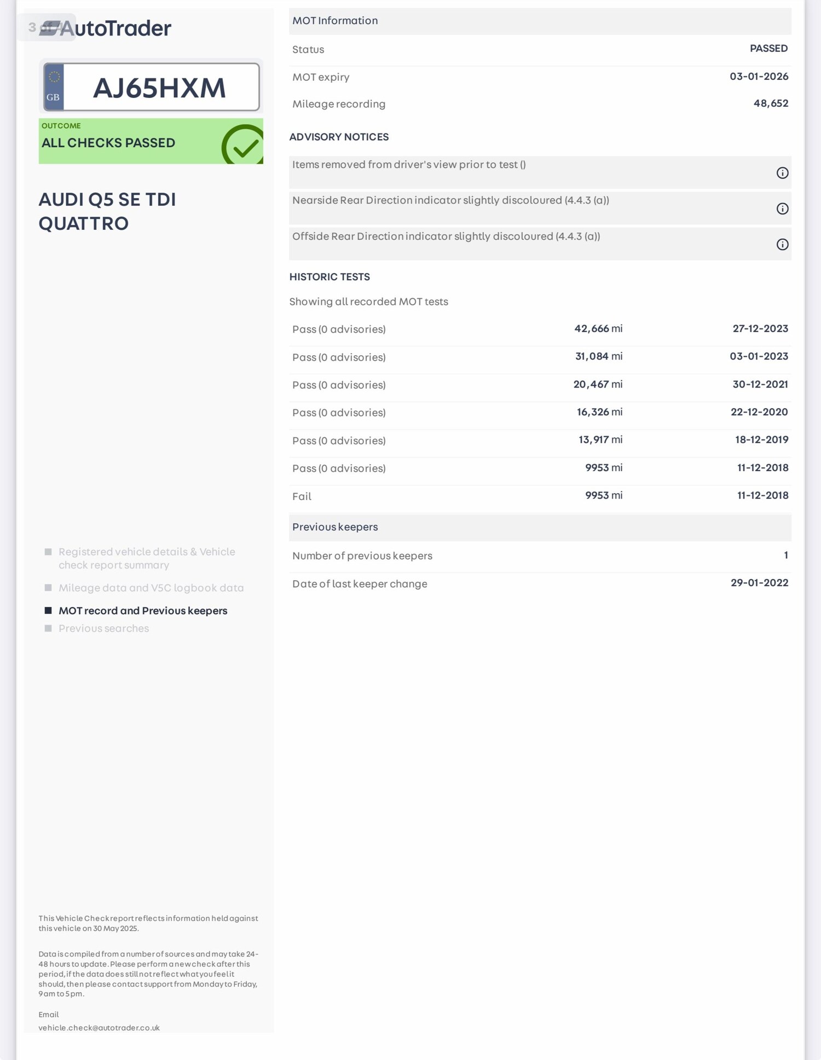Click the test date 27-12-2023

click(x=760, y=328)
